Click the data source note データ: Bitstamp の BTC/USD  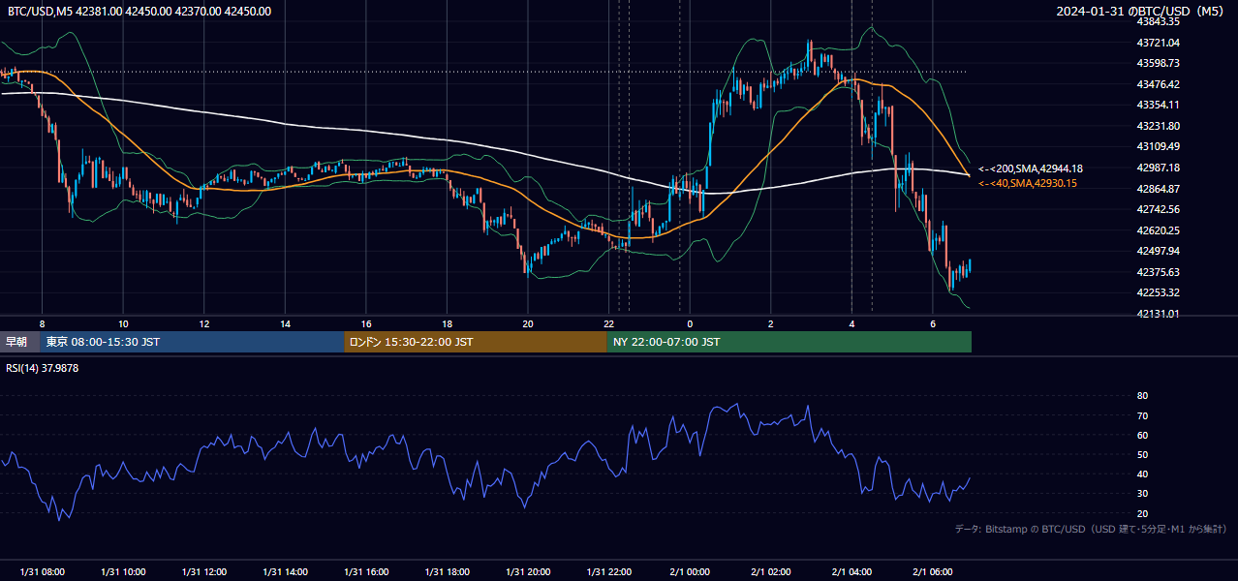(x=1091, y=529)
